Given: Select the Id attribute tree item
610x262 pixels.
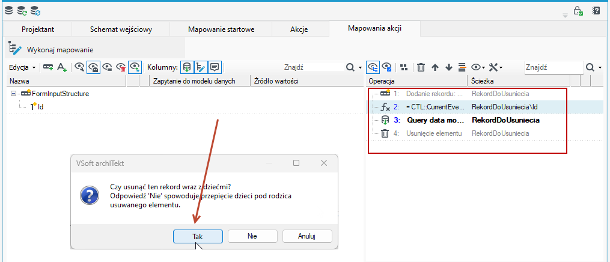Looking at the screenshot, I should pos(40,106).
